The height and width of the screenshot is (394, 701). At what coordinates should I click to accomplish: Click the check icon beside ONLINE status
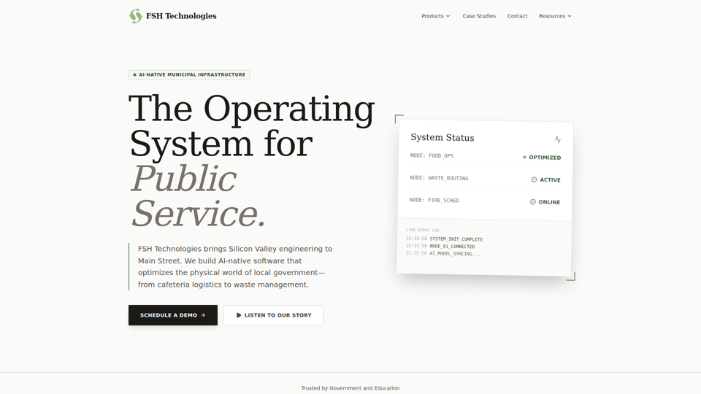(533, 202)
